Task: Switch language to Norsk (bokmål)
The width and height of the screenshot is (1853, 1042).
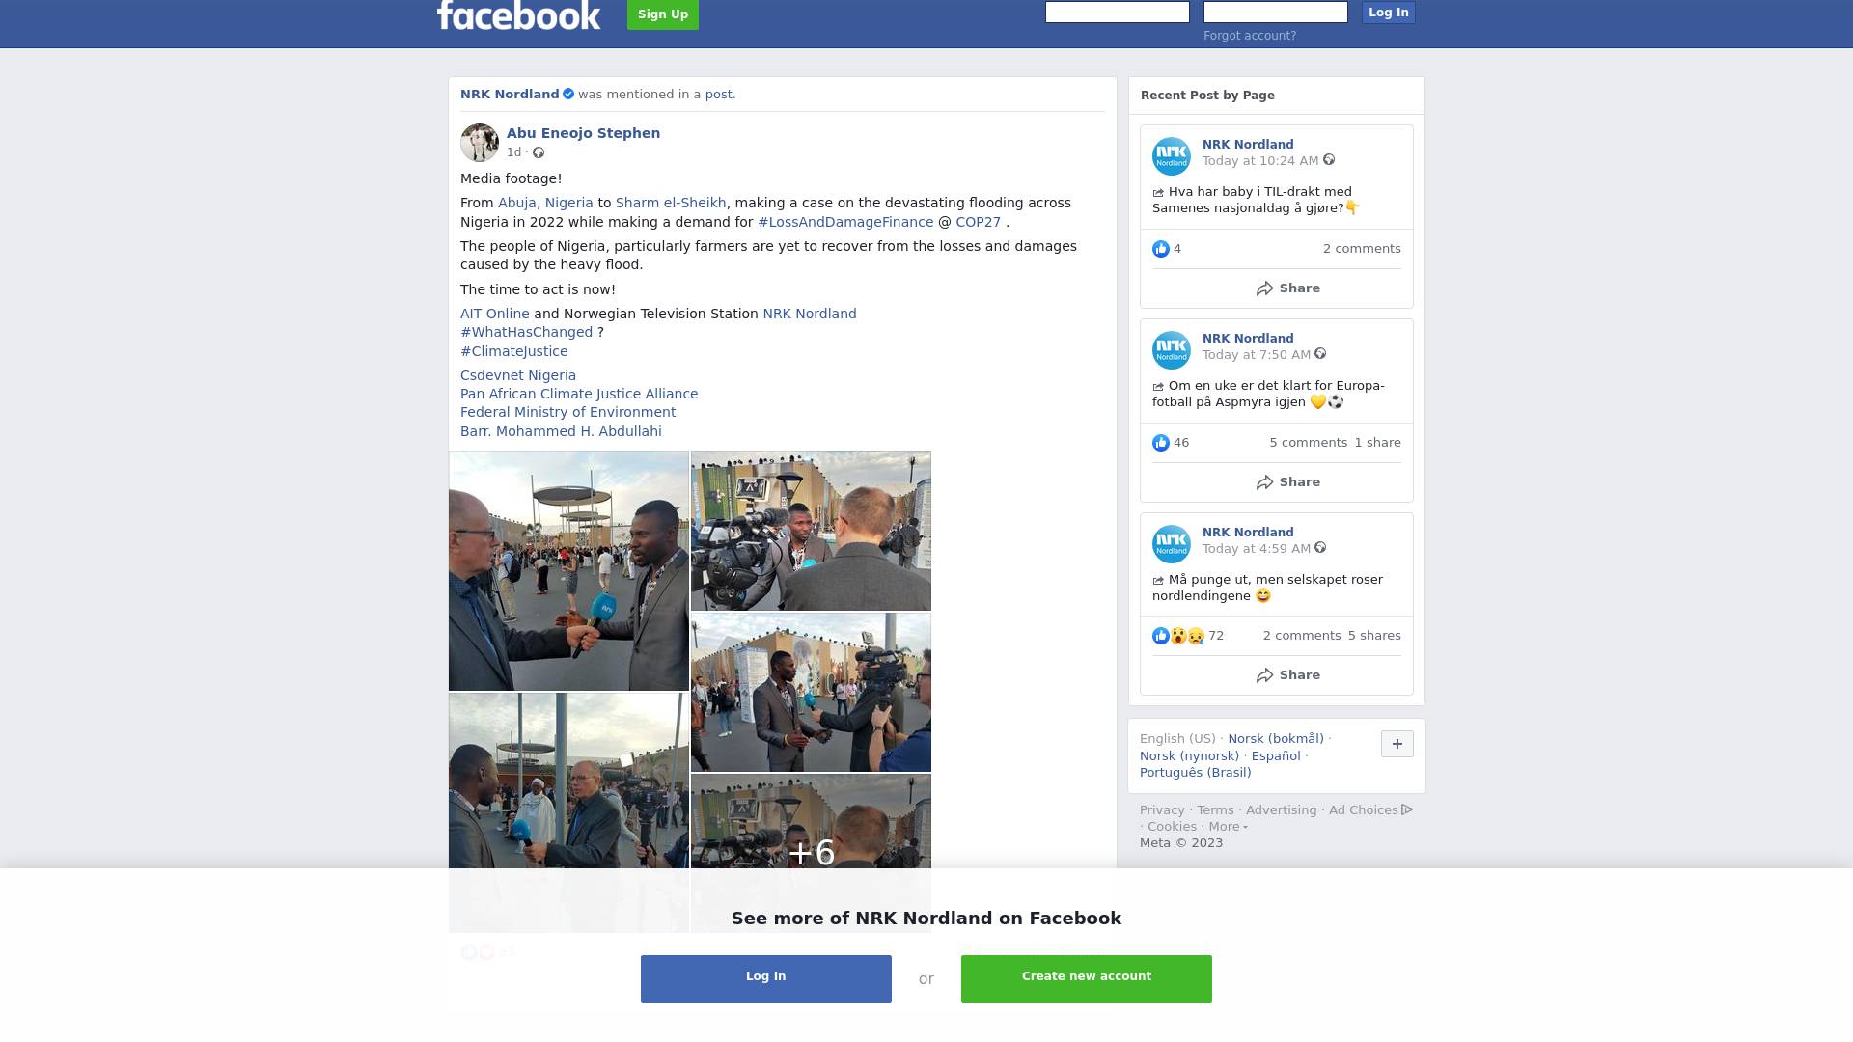Action: (1276, 739)
